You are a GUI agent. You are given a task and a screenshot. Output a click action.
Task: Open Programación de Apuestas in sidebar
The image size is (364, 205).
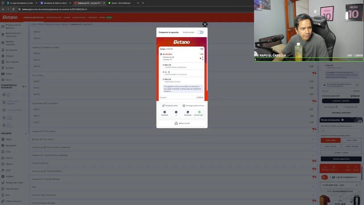coord(13,26)
